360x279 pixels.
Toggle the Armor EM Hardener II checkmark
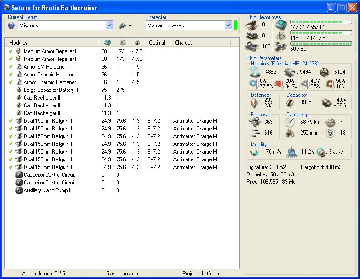point(10,67)
